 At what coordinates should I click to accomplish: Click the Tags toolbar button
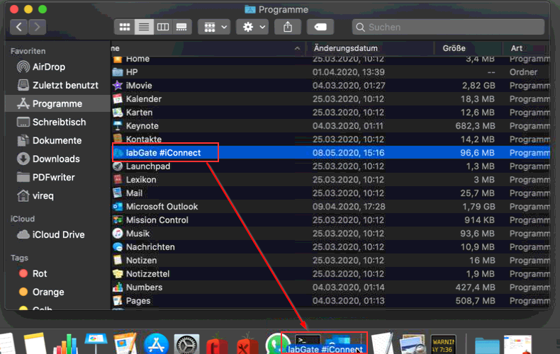(x=320, y=27)
